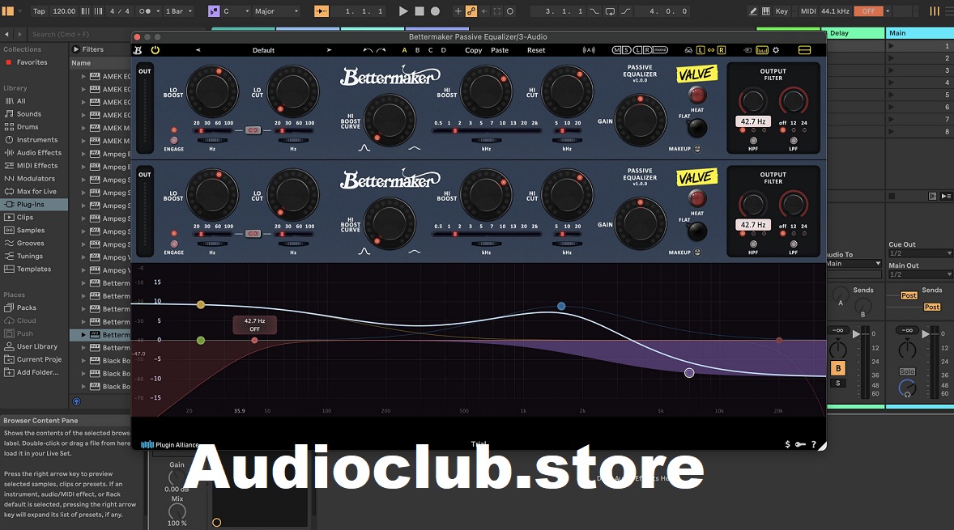Select preset slot C in plugin toolbar
The image size is (954, 530).
pos(430,50)
